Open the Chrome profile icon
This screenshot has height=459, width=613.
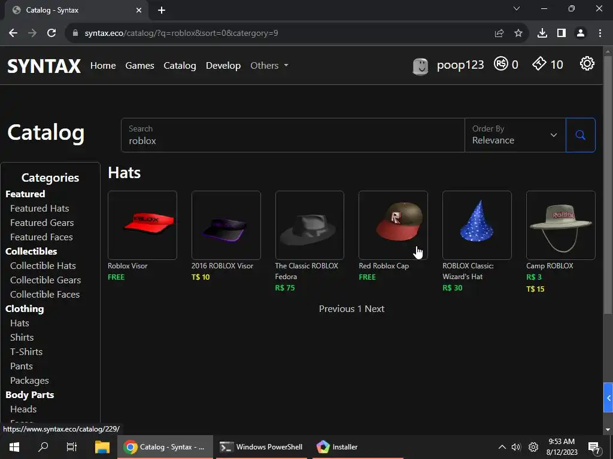pyautogui.click(x=581, y=33)
